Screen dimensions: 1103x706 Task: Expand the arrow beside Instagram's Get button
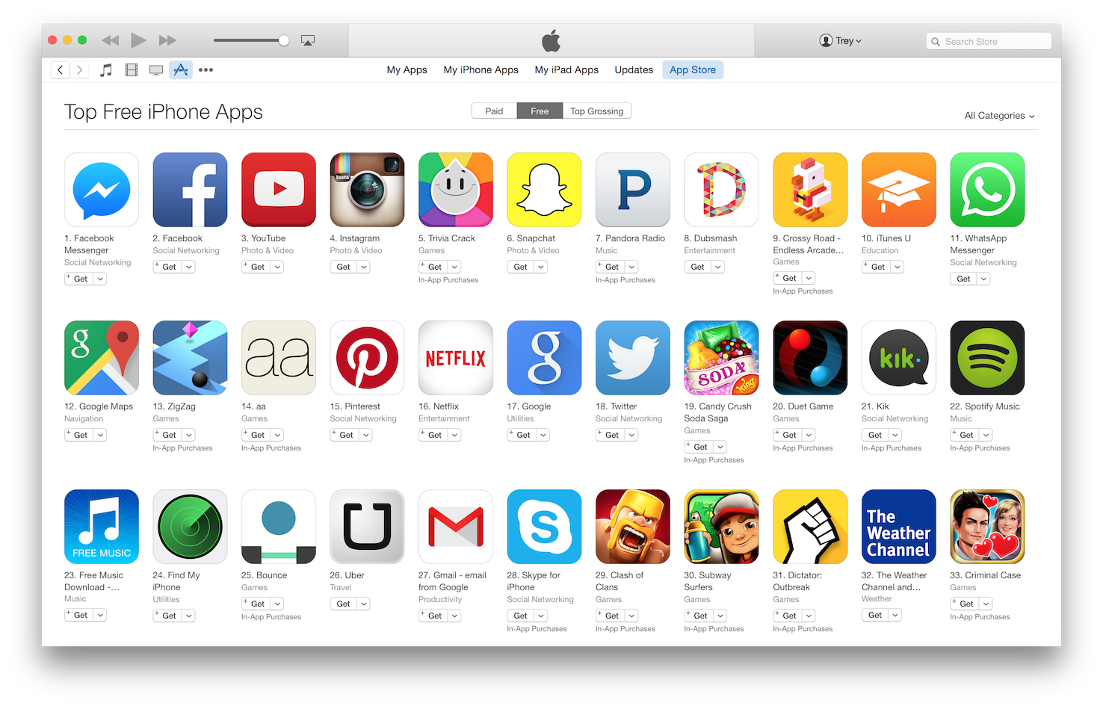pyautogui.click(x=363, y=267)
